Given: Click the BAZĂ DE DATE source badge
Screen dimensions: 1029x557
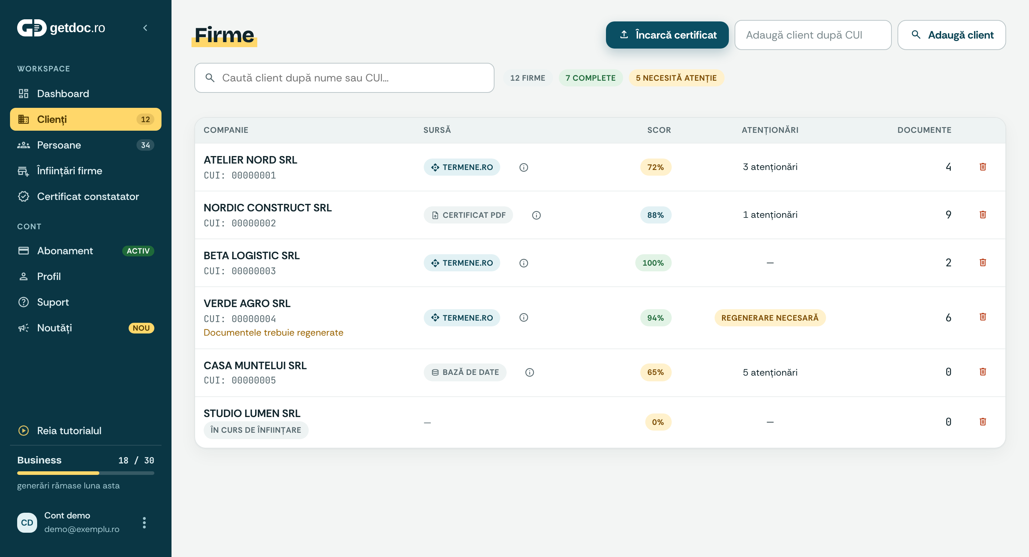Looking at the screenshot, I should [x=465, y=372].
